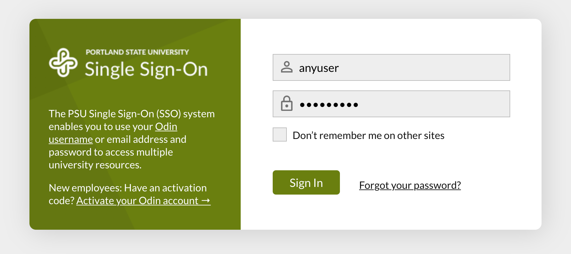Viewport: 571px width, 254px height.
Task: Click the masked password dots
Action: coord(329,105)
